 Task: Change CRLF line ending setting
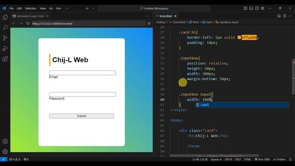coord(238,159)
